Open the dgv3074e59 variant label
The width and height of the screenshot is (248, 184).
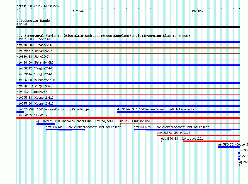point(55,109)
